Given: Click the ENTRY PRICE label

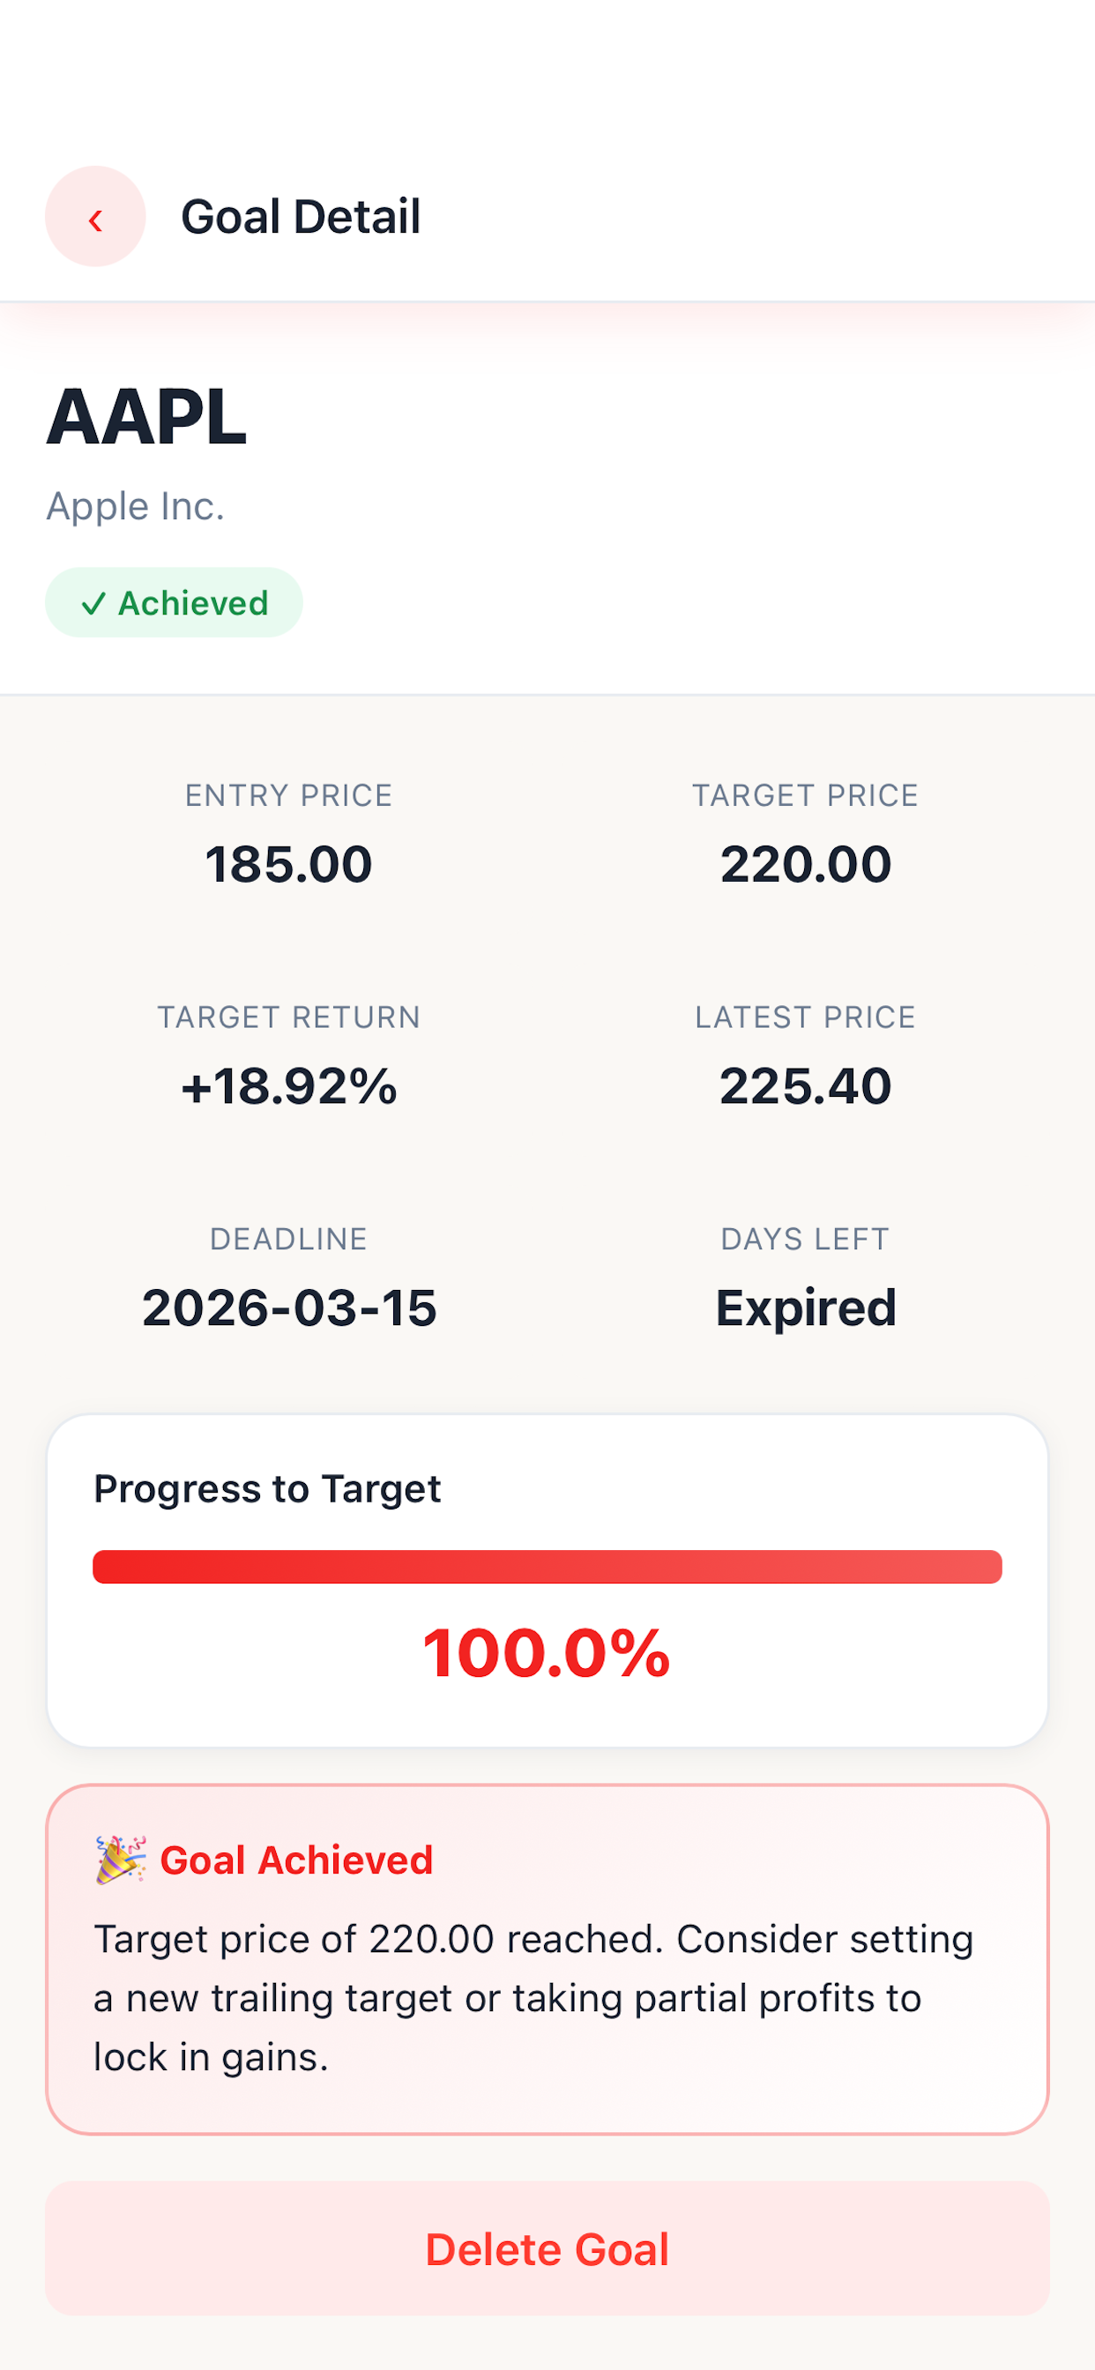Looking at the screenshot, I should pos(289,795).
